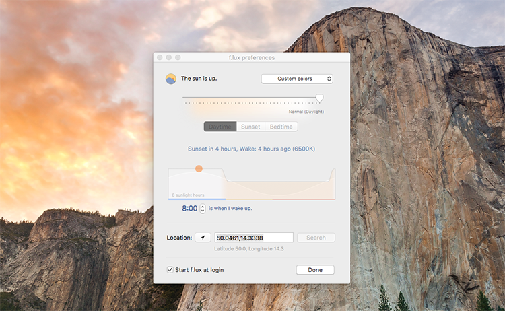This screenshot has height=311, width=505.
Task: Click the location coordinates text field
Action: click(x=254, y=238)
